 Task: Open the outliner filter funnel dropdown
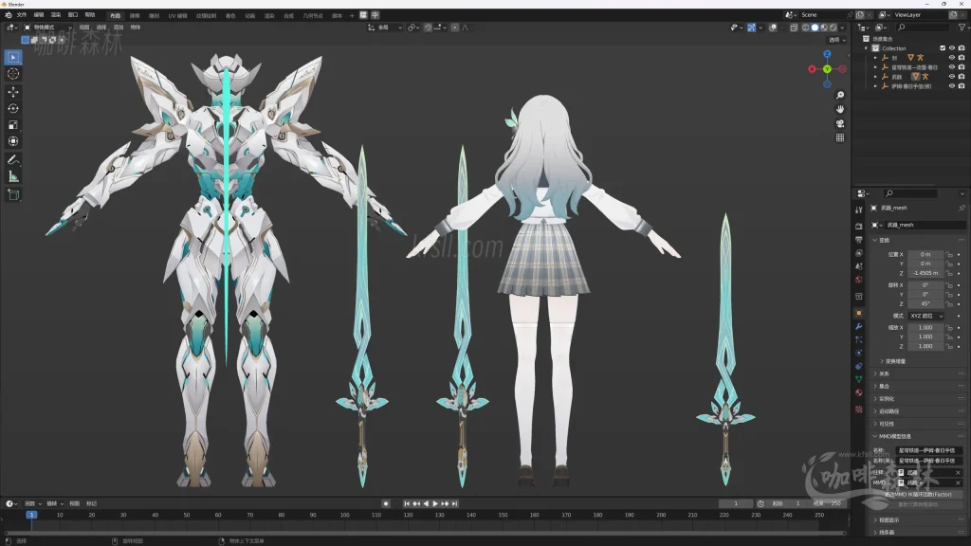962,27
